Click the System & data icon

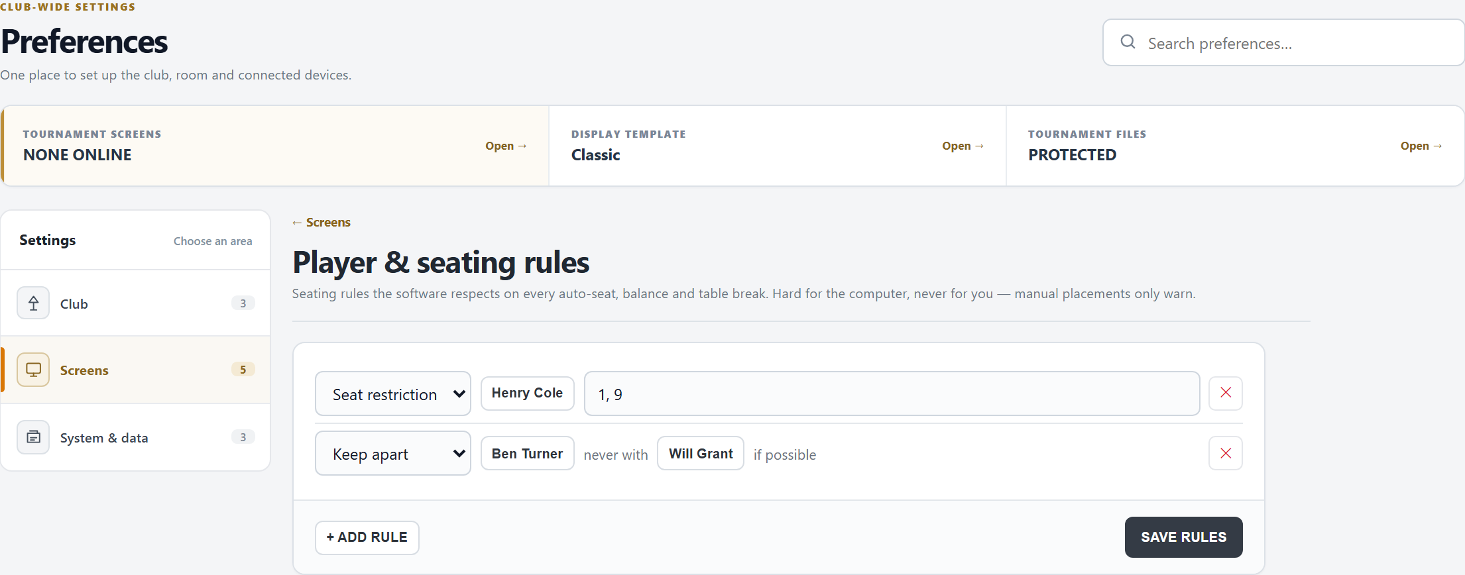pos(33,437)
